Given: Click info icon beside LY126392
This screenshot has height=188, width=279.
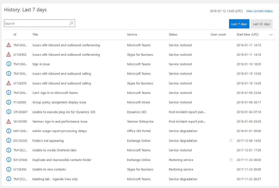Looking at the screenshot, I should pos(9,169).
